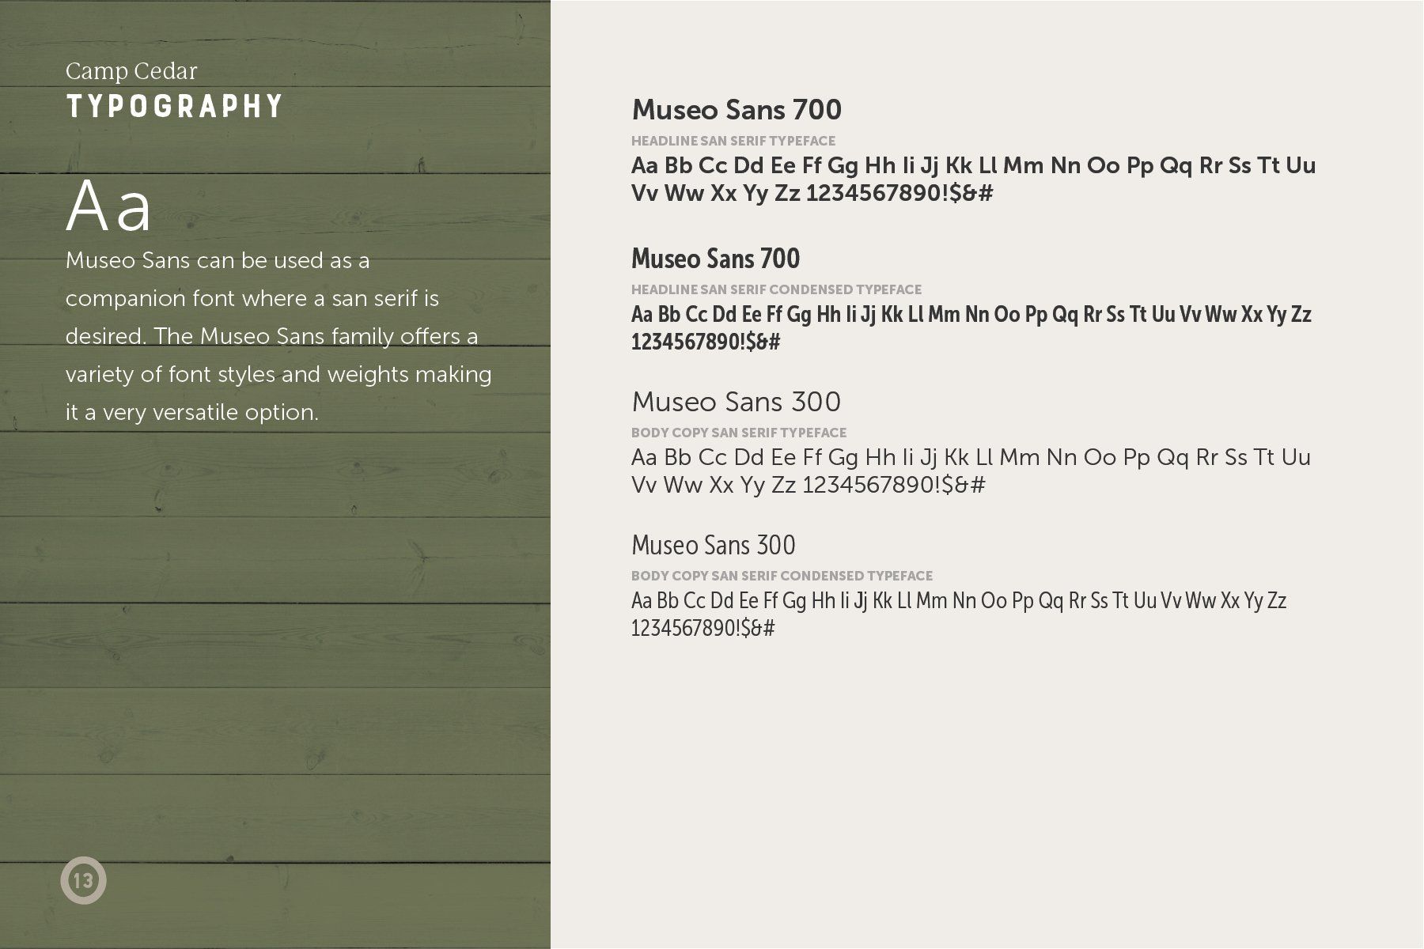
Task: Click the light condensed alphabet sample
Action: [x=958, y=614]
